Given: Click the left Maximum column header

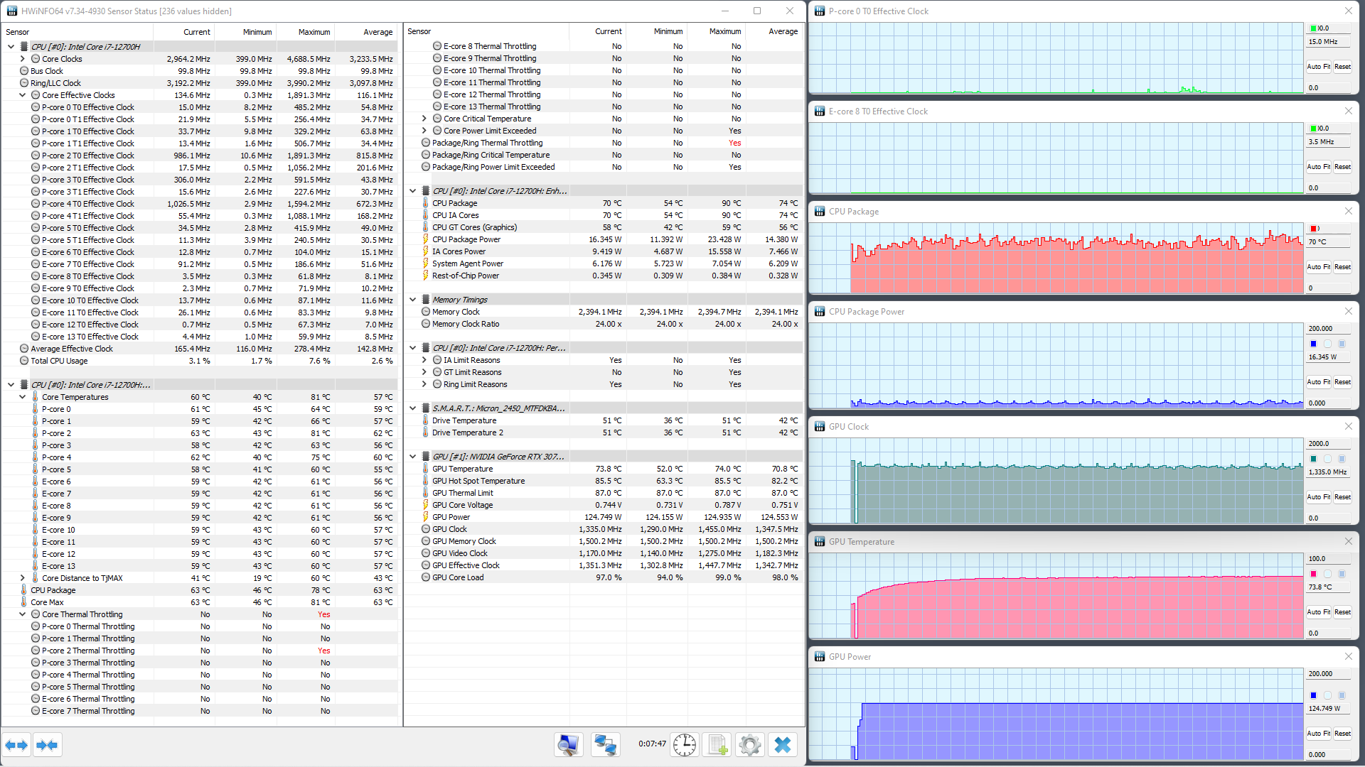Looking at the screenshot, I should 314,32.
